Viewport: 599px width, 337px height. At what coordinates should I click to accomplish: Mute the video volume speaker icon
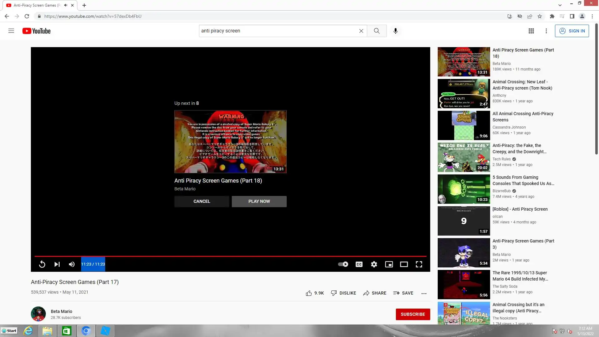(x=72, y=264)
